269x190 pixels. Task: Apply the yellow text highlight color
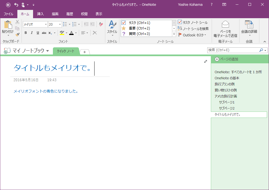pyautogui.click(x=62, y=33)
